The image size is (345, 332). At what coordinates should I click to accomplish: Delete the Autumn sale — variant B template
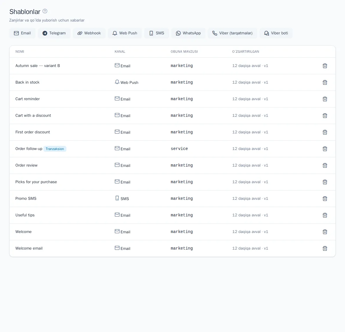click(325, 66)
